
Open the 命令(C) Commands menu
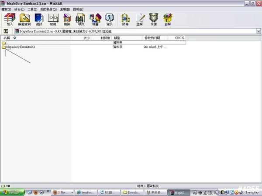tap(19, 10)
